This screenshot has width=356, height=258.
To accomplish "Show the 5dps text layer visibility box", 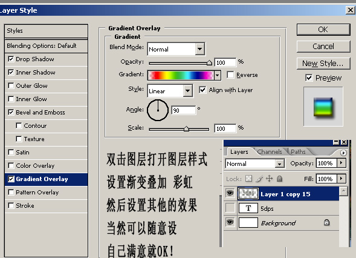I will [x=230, y=208].
